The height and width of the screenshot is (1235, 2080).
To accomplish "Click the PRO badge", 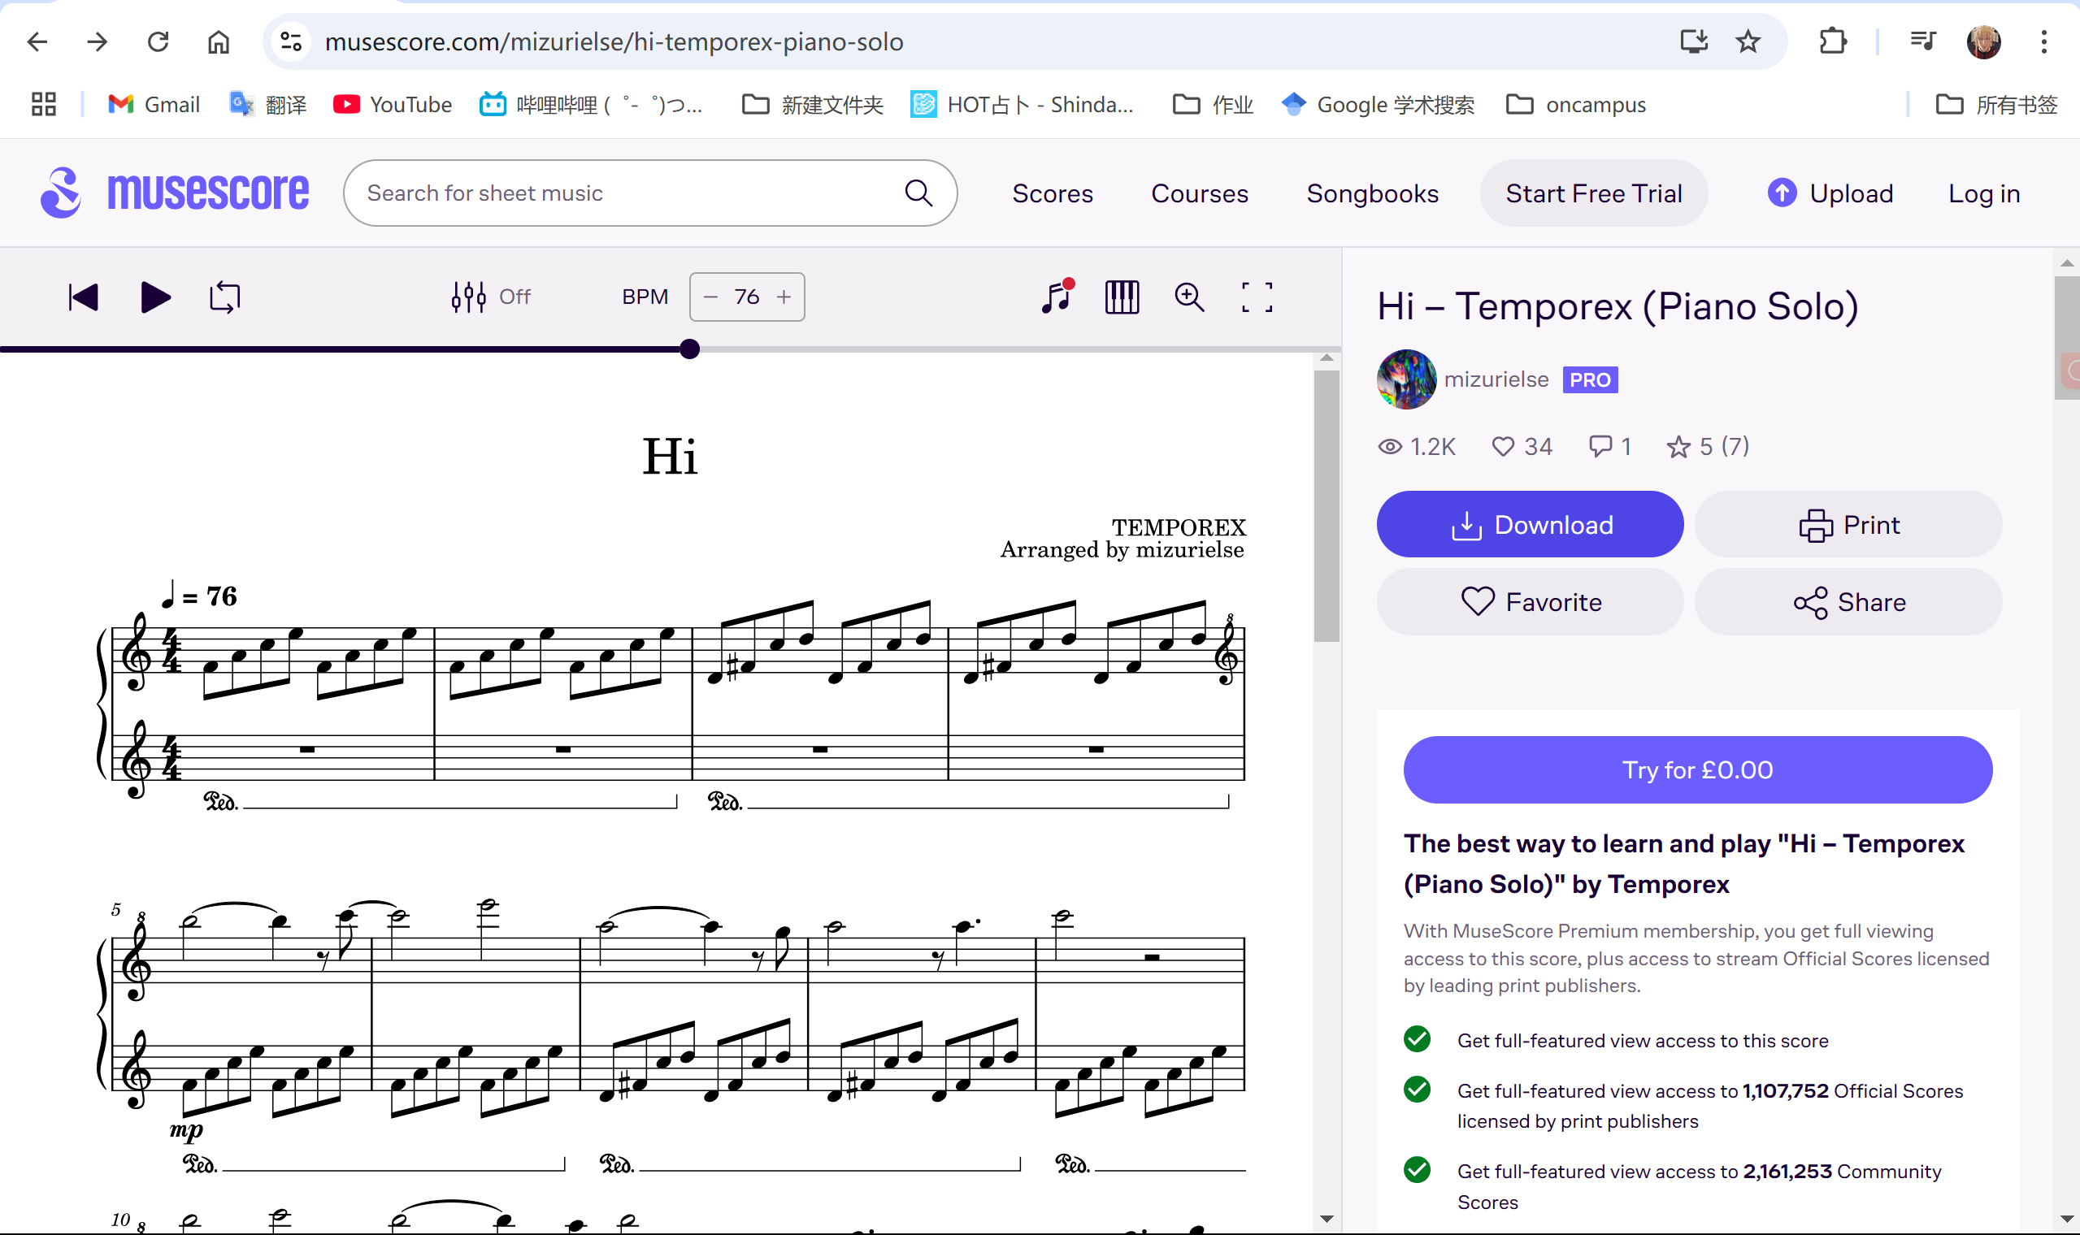I will 1590,379.
